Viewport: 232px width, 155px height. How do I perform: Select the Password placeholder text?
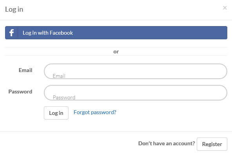pyautogui.click(x=64, y=97)
